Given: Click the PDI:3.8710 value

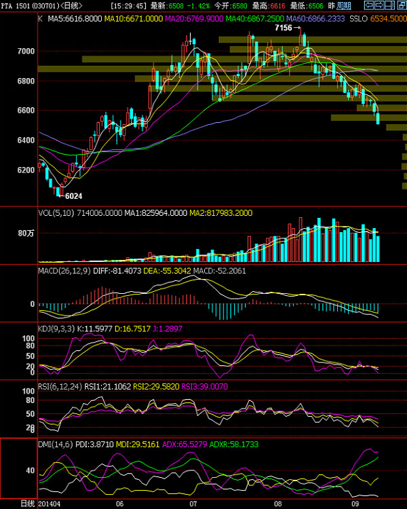Looking at the screenshot, I should [95, 445].
